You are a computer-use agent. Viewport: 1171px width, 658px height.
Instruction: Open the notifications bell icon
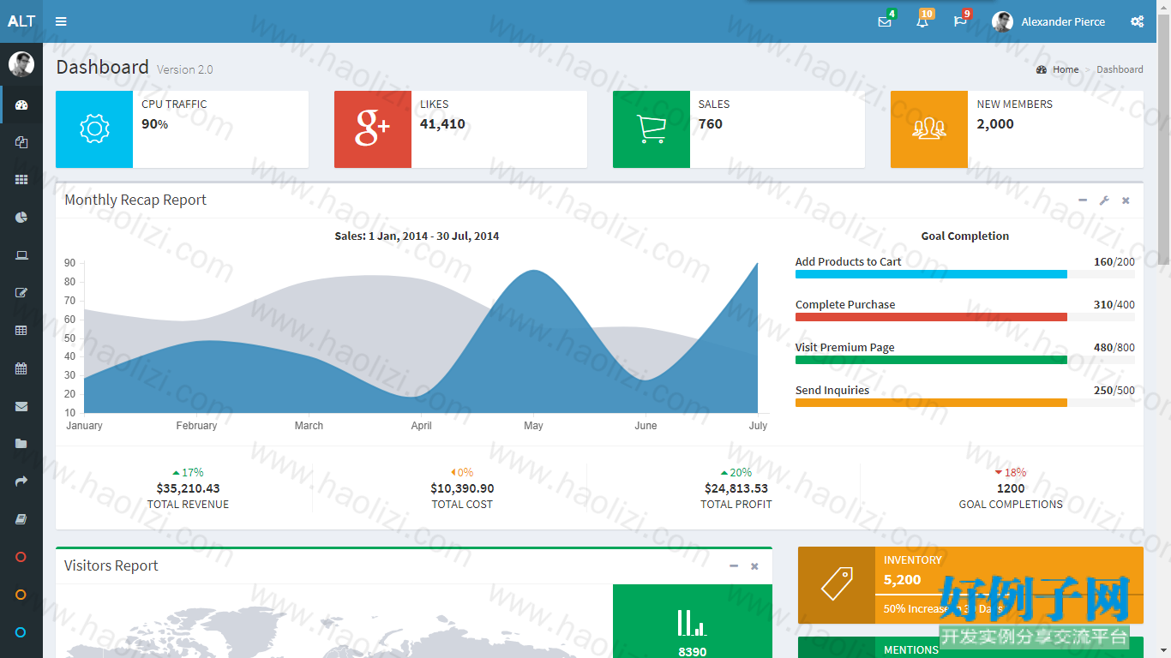(x=922, y=21)
